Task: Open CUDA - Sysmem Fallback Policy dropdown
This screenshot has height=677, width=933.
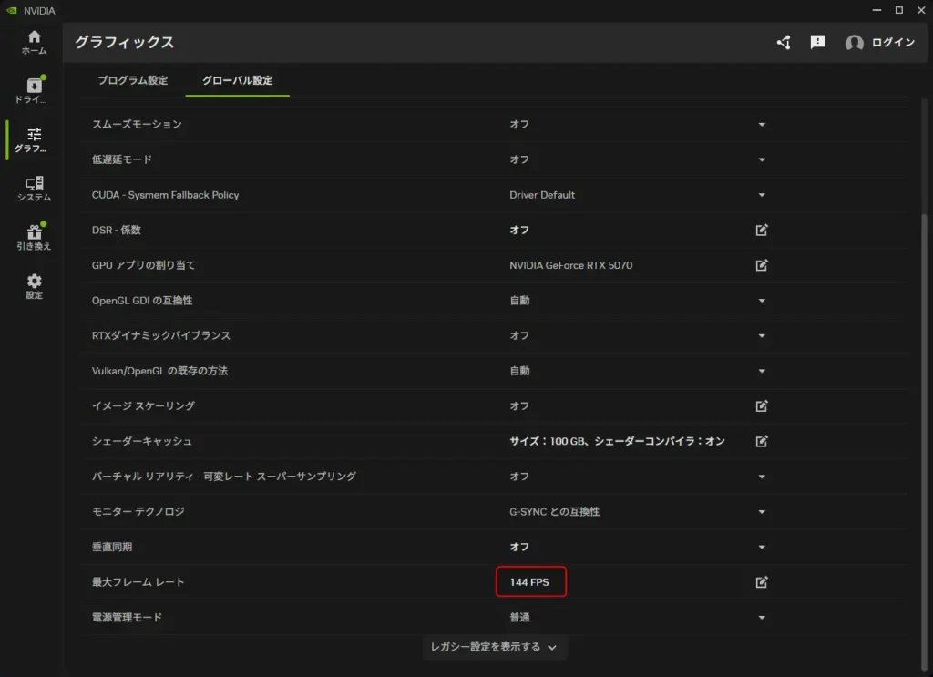Action: [x=762, y=194]
